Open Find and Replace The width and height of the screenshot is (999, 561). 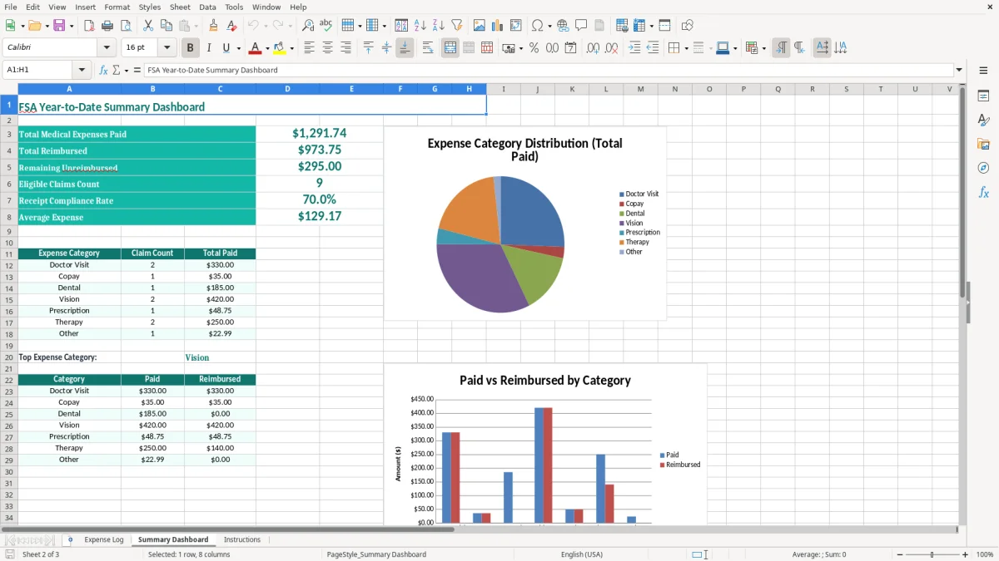(x=308, y=26)
